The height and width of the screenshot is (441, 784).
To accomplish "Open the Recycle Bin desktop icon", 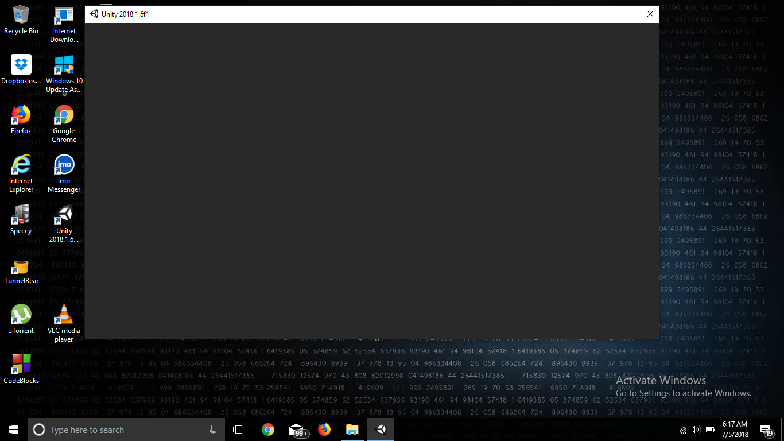I will coord(21,20).
